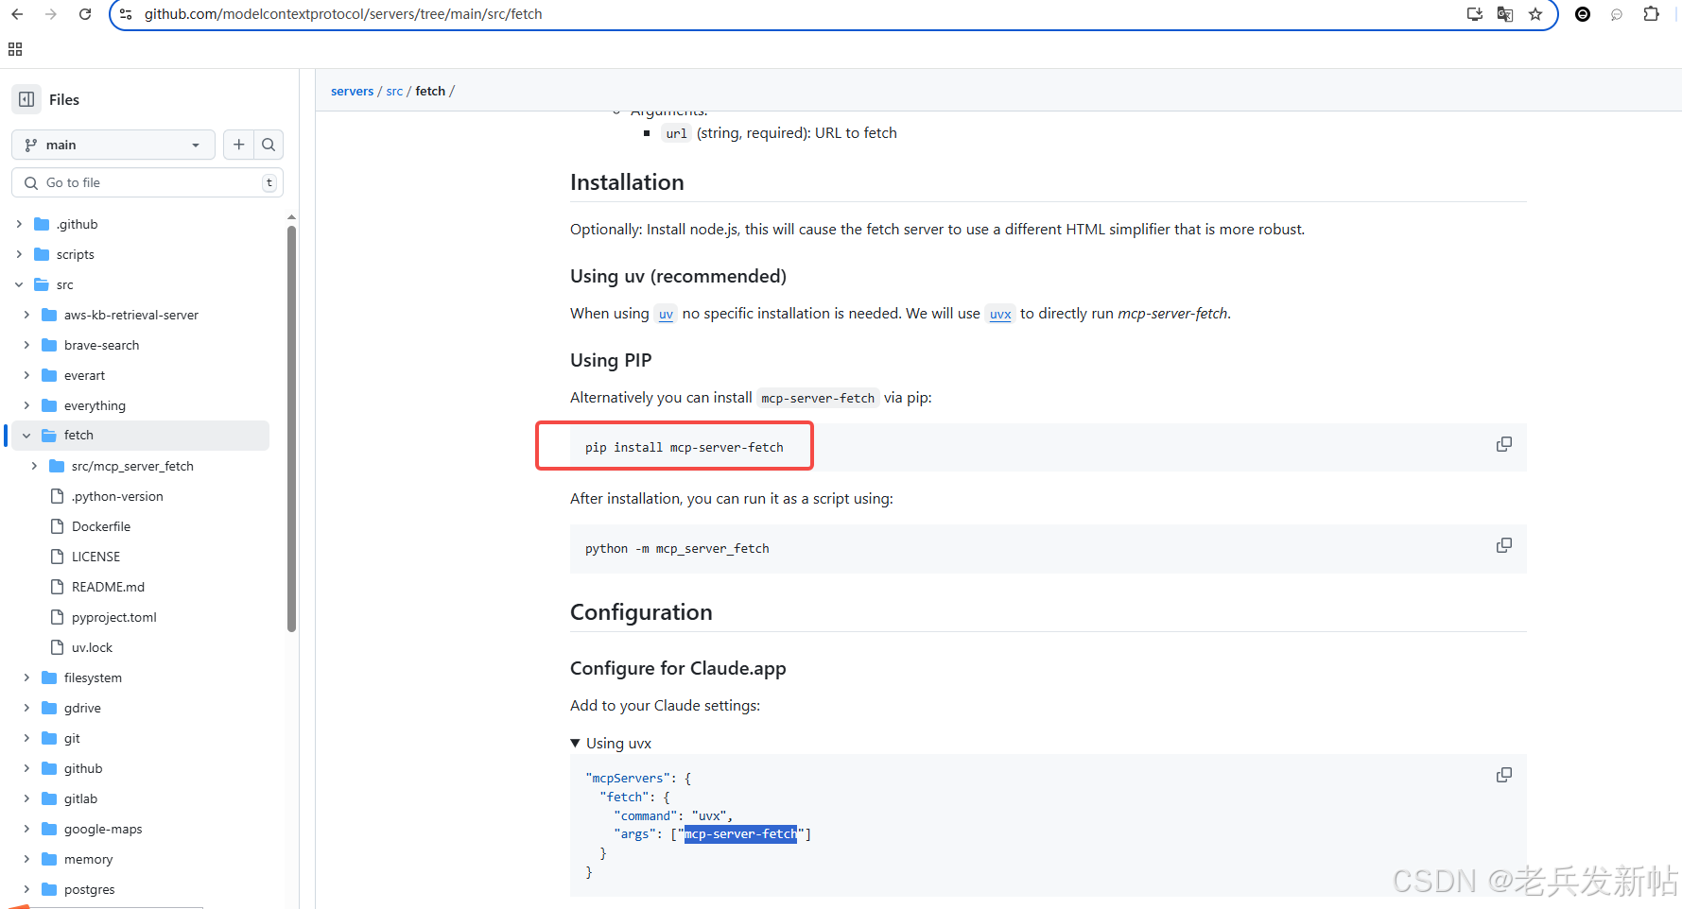Collapse the fetch folder chevron
Viewport: 1682px width, 909px height.
tap(26, 436)
